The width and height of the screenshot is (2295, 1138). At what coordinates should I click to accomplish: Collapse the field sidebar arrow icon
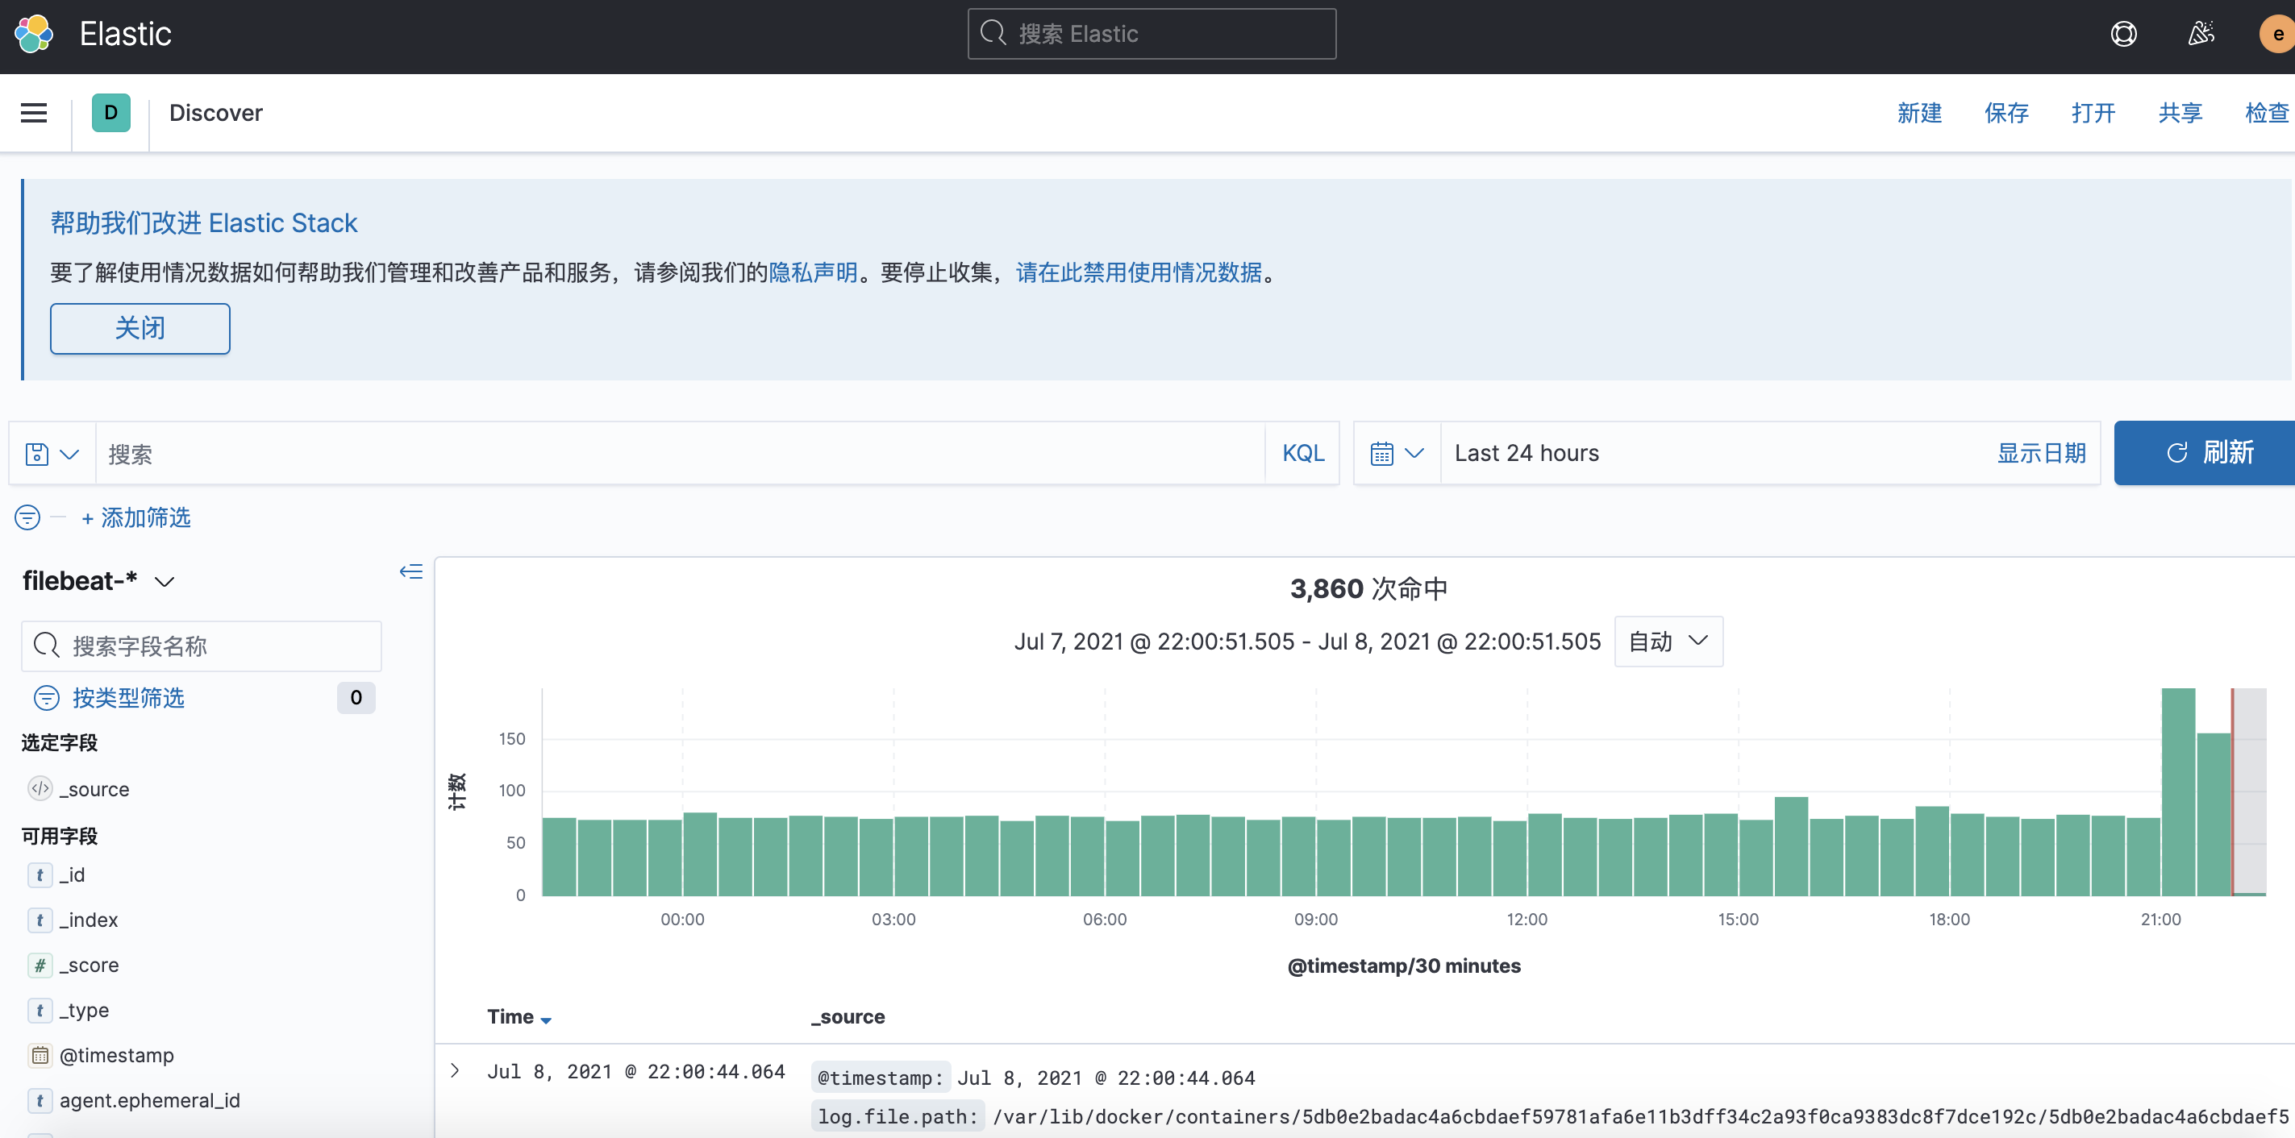pos(410,571)
